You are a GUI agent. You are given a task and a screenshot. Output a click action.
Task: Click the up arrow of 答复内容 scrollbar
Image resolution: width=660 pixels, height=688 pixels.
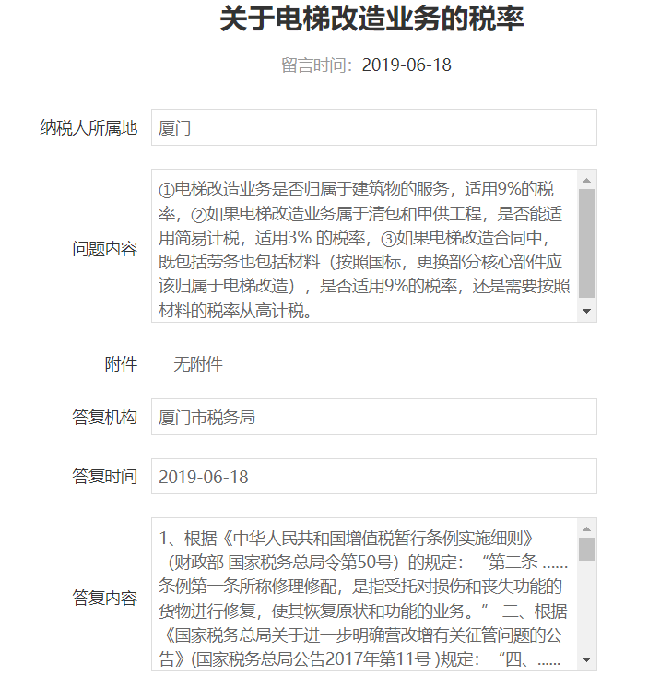point(586,528)
